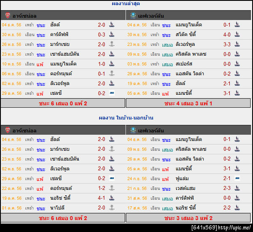Click league icon in สโต๊ค ซิตี้ 4-0 row
This screenshot has height=232, width=253.
click(237, 35)
